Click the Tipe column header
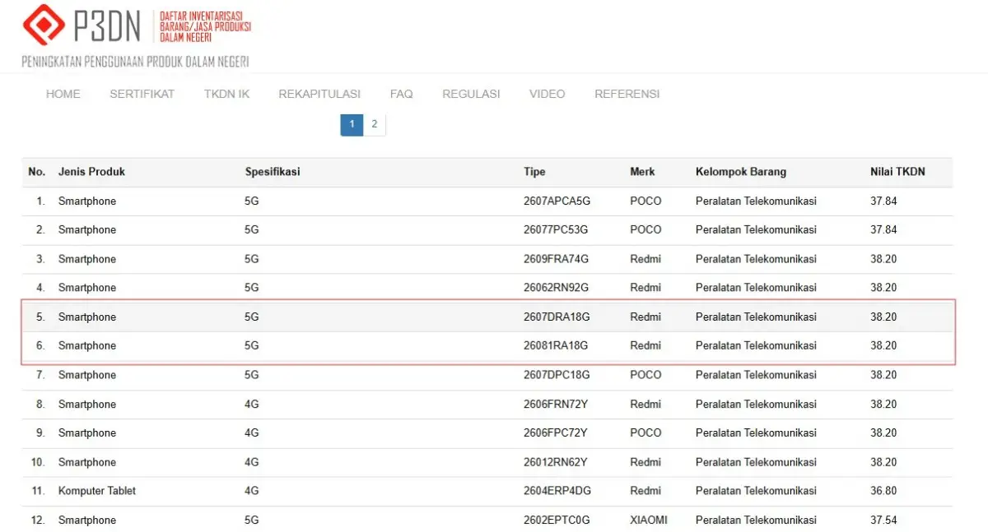 (x=534, y=172)
